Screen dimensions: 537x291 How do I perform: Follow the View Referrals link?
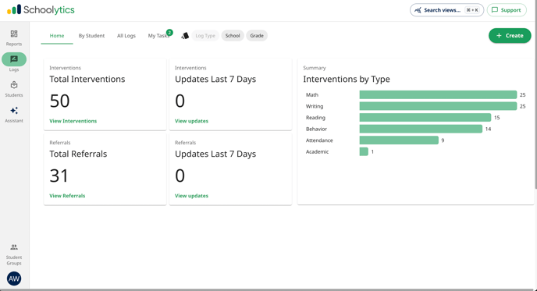click(x=67, y=196)
